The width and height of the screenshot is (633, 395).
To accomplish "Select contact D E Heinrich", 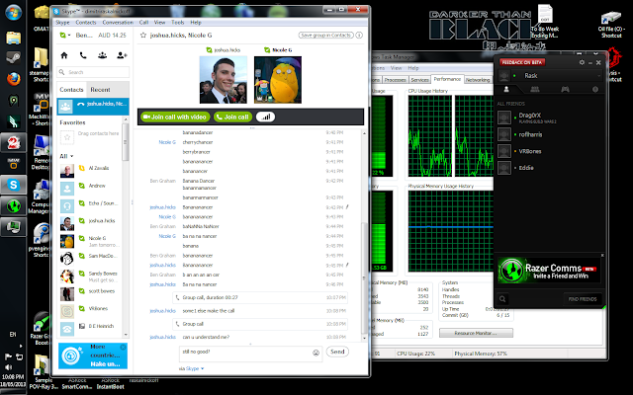I will click(x=90, y=329).
